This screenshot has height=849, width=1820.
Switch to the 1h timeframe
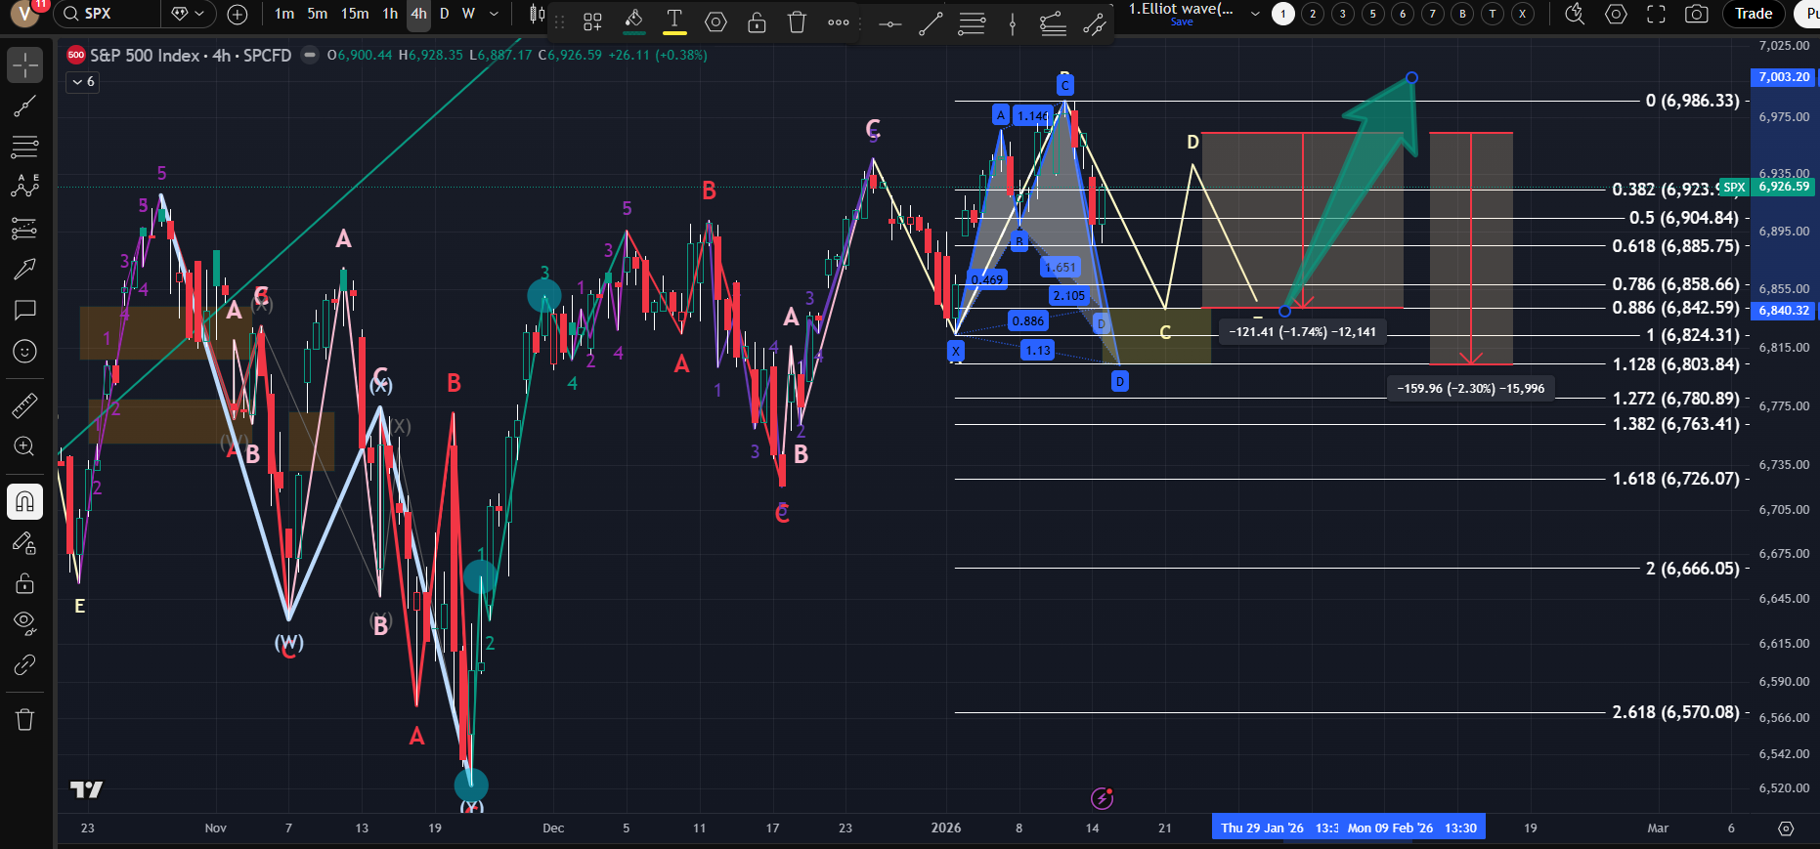tap(390, 14)
